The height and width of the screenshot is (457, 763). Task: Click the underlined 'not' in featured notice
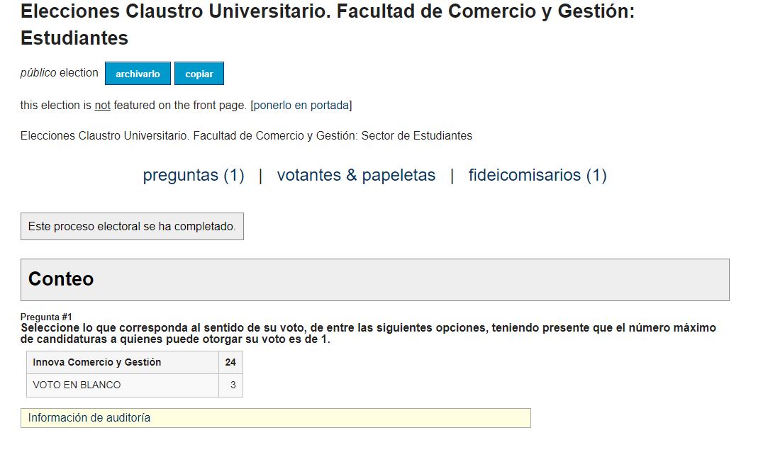coord(102,106)
